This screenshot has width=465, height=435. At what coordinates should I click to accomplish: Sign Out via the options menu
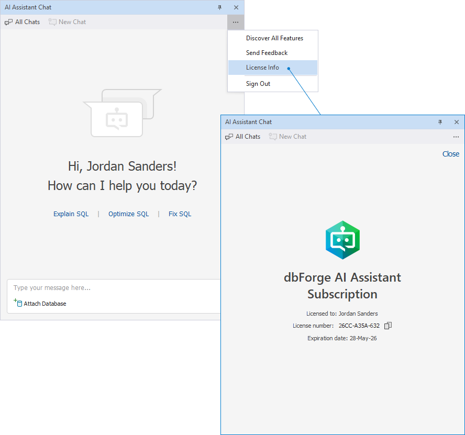258,84
